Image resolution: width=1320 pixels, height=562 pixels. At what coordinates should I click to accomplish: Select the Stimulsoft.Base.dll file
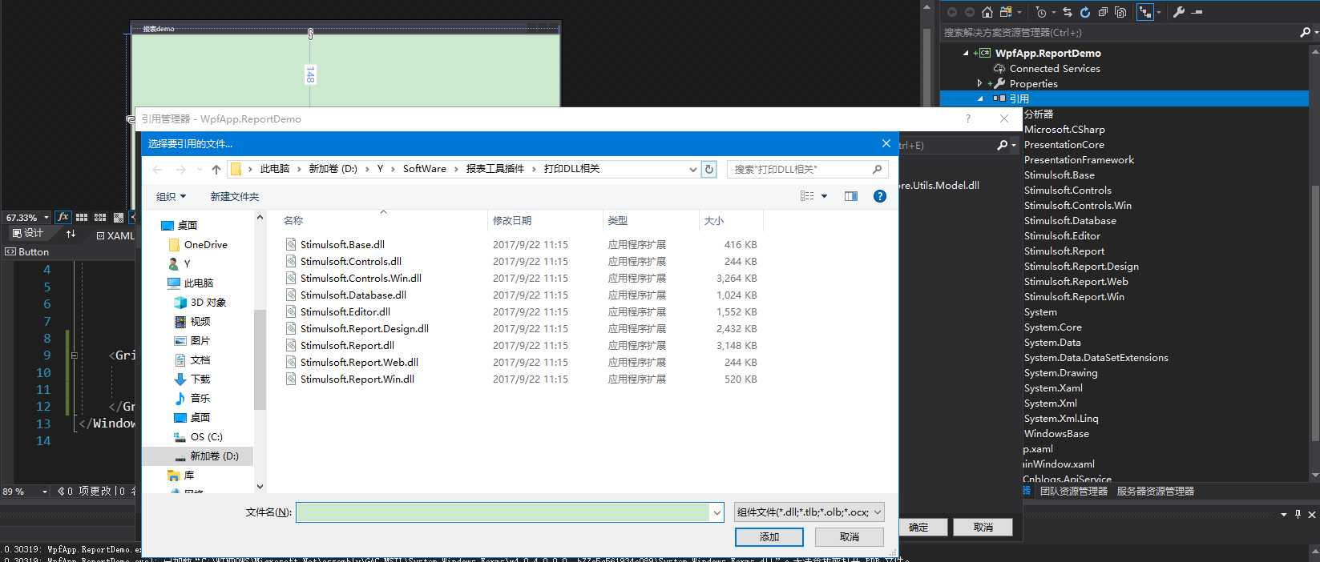click(342, 244)
